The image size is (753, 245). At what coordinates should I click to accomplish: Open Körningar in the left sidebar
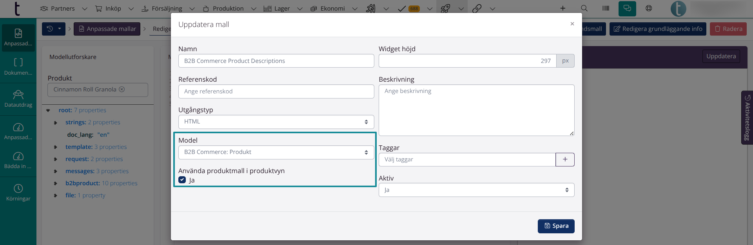18,193
